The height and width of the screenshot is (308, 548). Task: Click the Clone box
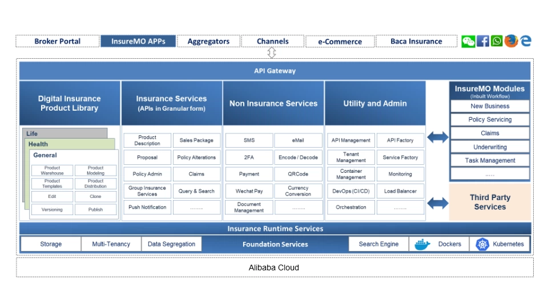[95, 197]
